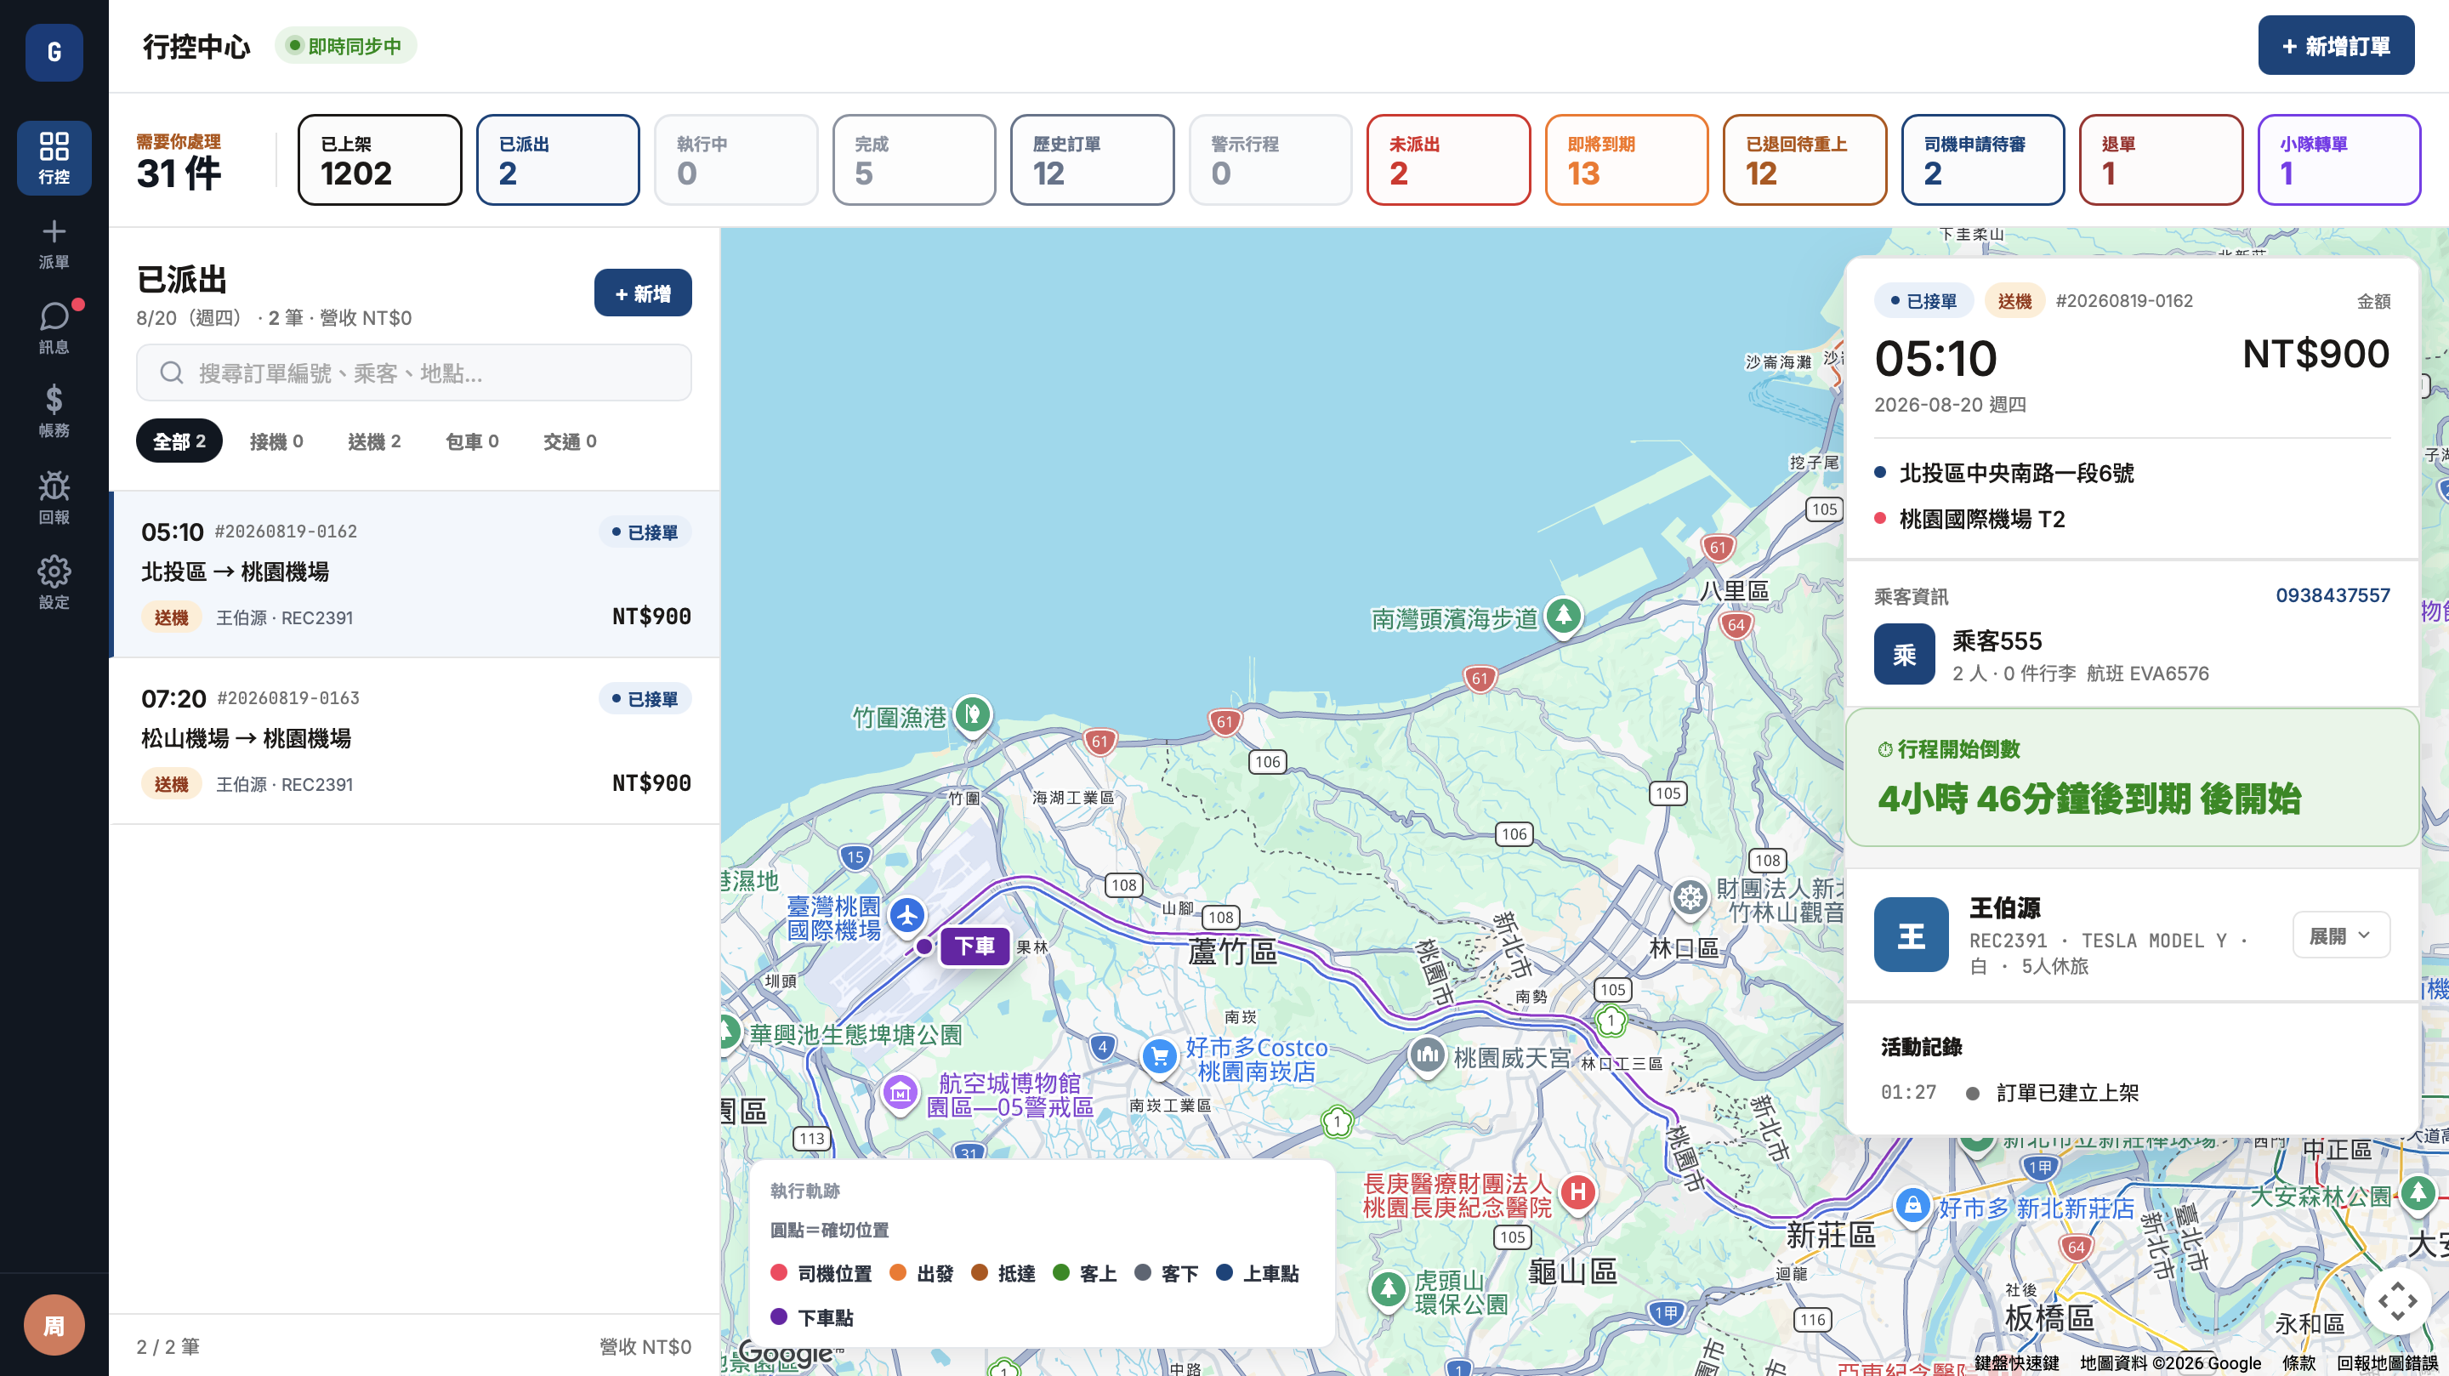Select the 包車 0 filter tab
The image size is (2449, 1376).
point(473,441)
